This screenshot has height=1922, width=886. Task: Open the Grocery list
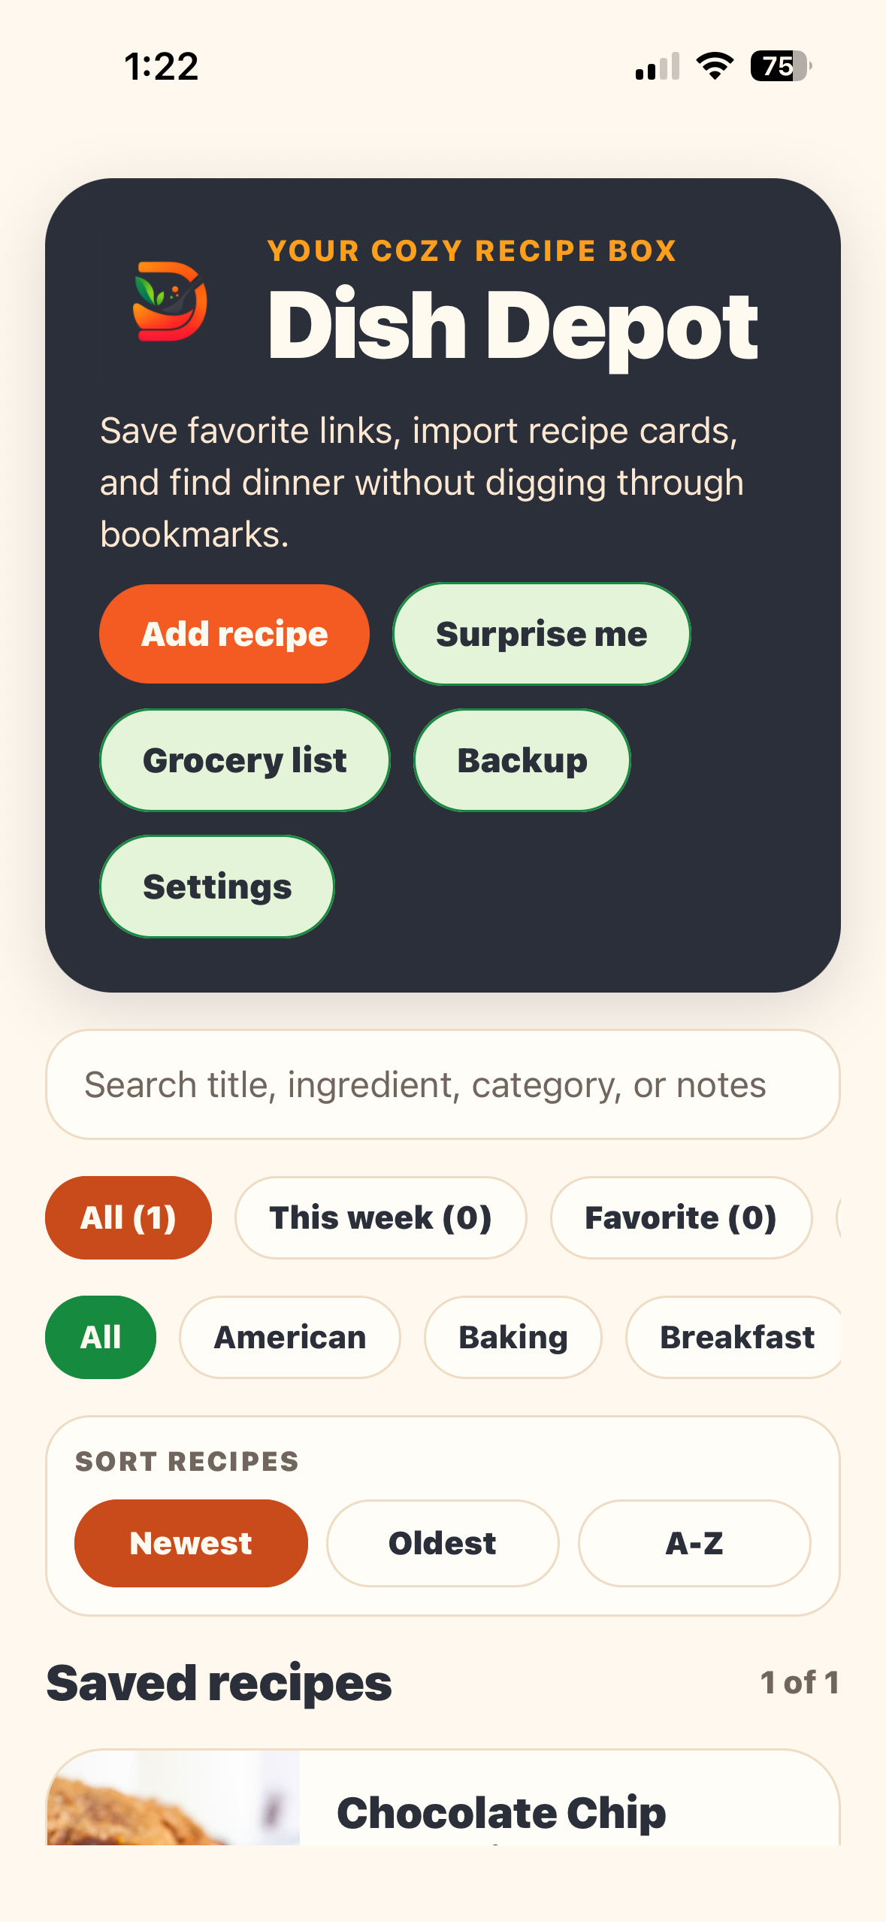pyautogui.click(x=245, y=760)
